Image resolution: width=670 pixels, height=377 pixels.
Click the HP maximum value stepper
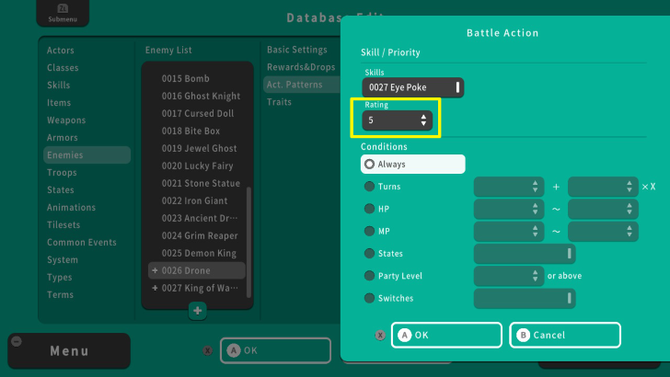(x=603, y=209)
